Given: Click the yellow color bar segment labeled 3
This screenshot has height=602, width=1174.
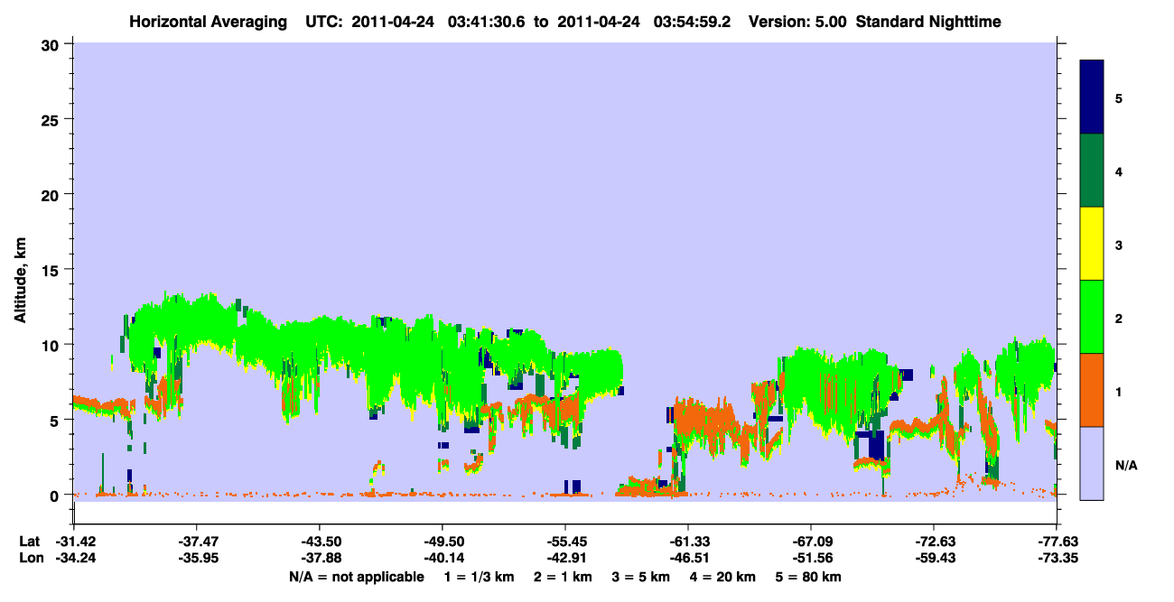Looking at the screenshot, I should [1092, 244].
